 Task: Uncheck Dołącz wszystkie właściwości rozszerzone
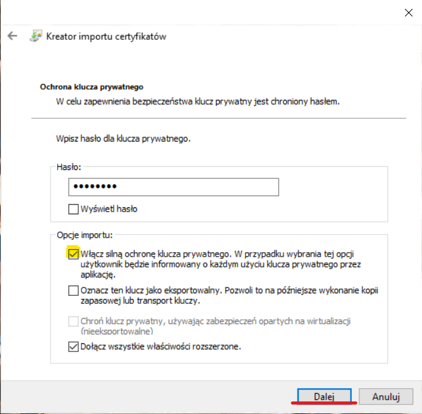pyautogui.click(x=73, y=346)
